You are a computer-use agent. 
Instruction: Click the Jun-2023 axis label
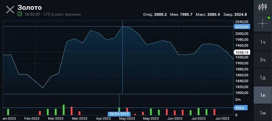175,119
